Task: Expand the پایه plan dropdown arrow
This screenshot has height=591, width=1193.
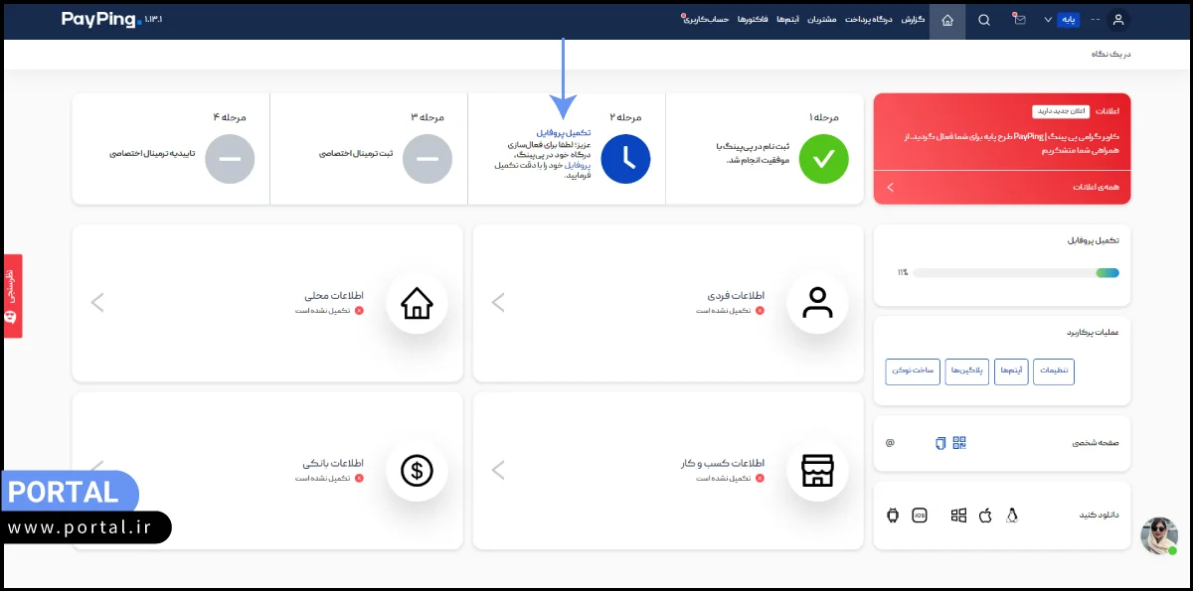Action: pos(1048,20)
